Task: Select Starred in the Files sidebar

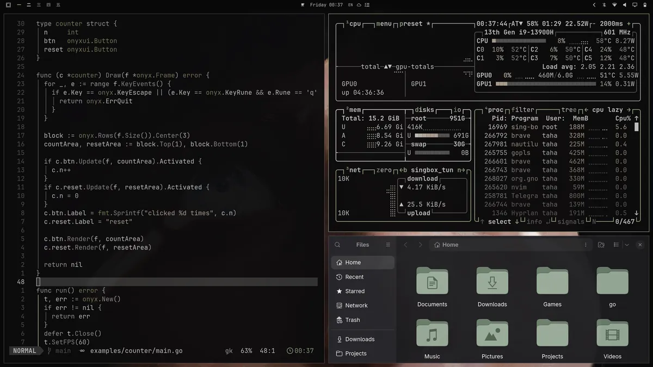Action: (x=362, y=291)
